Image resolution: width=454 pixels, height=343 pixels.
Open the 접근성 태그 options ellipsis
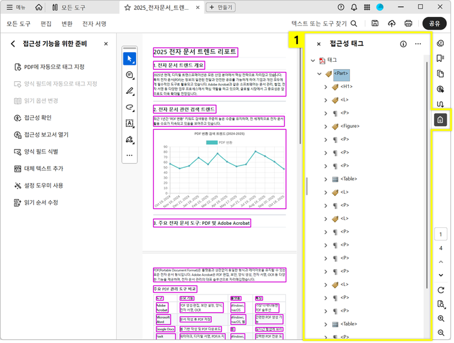(418, 44)
